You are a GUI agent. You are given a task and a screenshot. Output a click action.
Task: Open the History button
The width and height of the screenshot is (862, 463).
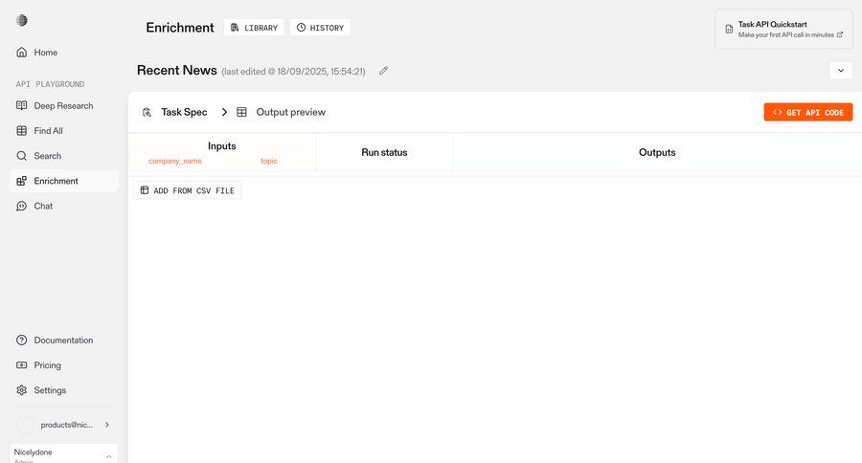coord(320,28)
